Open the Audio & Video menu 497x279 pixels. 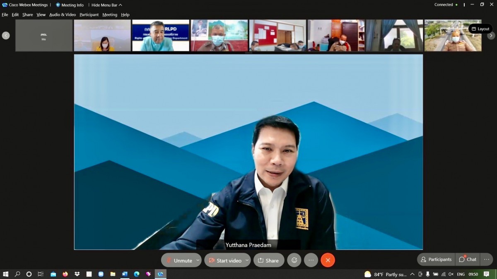pos(63,15)
